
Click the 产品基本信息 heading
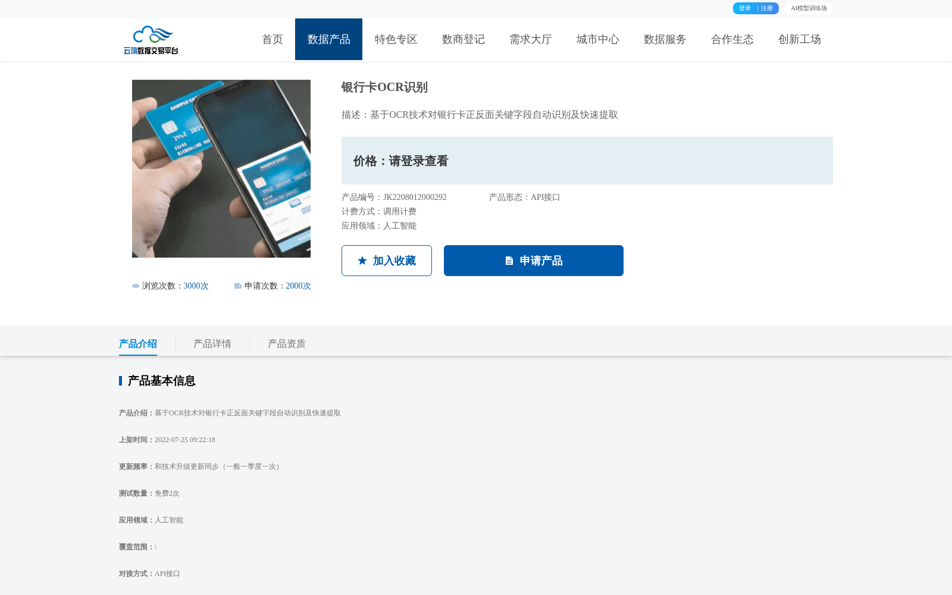161,381
